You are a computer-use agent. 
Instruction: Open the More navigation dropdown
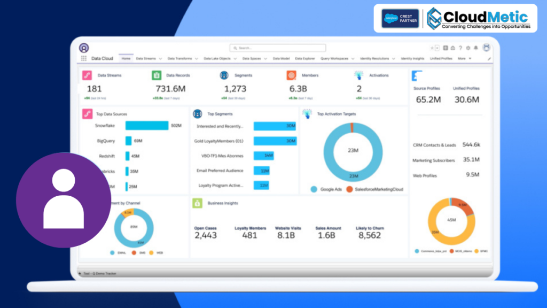point(464,59)
